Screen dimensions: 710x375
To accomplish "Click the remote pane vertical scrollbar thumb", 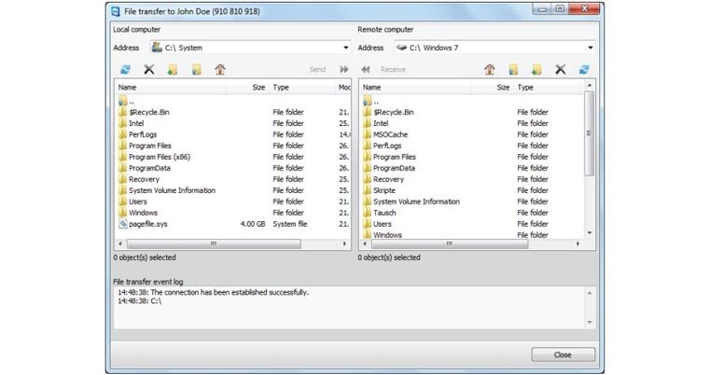I will [589, 133].
